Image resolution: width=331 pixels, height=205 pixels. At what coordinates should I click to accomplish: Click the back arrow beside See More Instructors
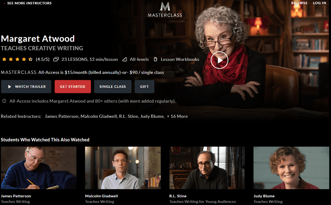5,4
